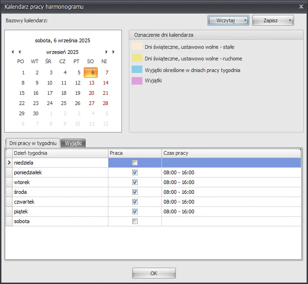Click the Czas pracy cell for wtorek

[231, 182]
